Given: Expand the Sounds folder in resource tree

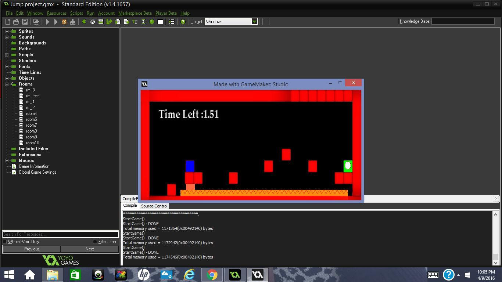Looking at the screenshot, I should click(x=7, y=37).
